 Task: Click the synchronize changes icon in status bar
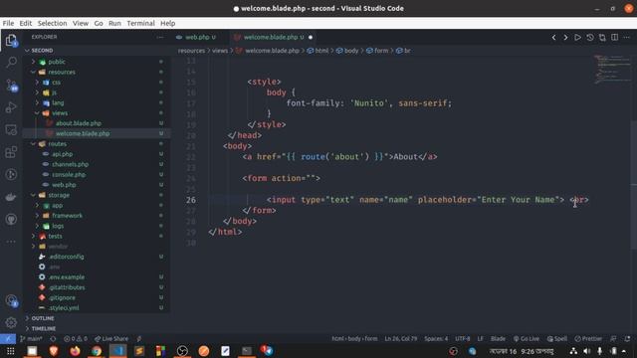53,338
